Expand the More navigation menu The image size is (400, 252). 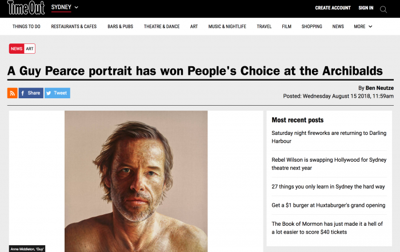point(363,26)
